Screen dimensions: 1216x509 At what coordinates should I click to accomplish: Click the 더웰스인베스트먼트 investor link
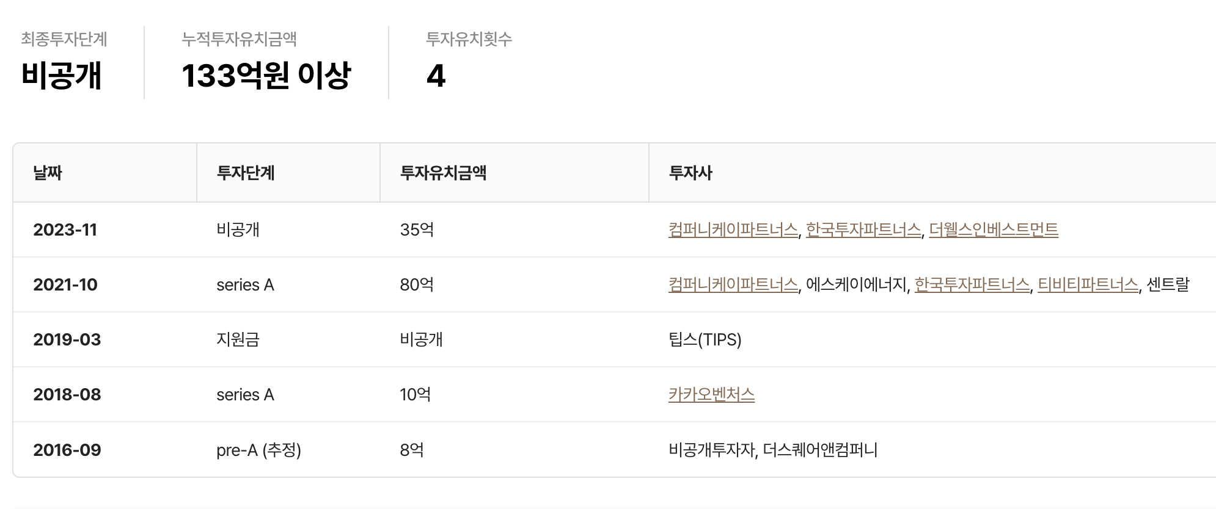994,229
